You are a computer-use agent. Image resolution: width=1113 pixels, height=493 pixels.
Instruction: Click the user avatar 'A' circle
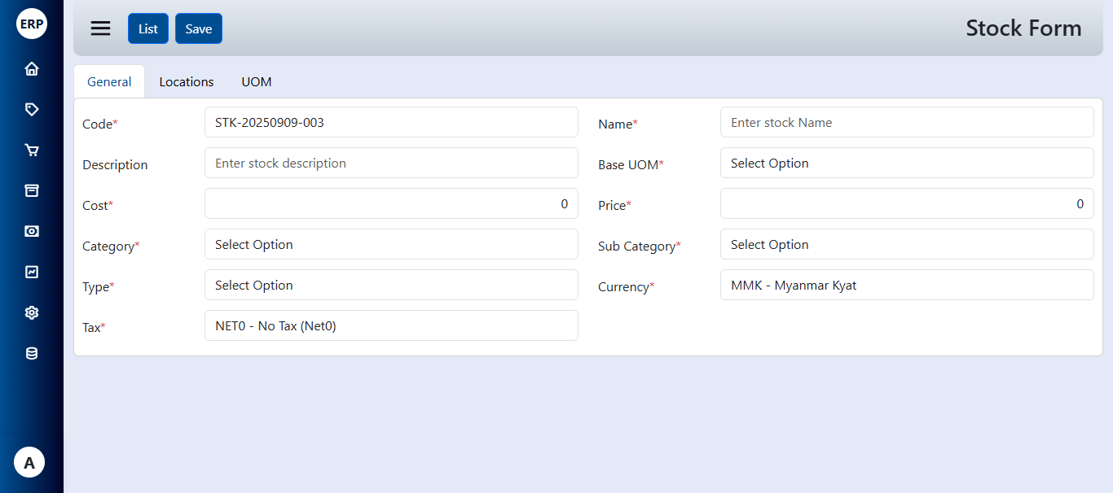(29, 463)
